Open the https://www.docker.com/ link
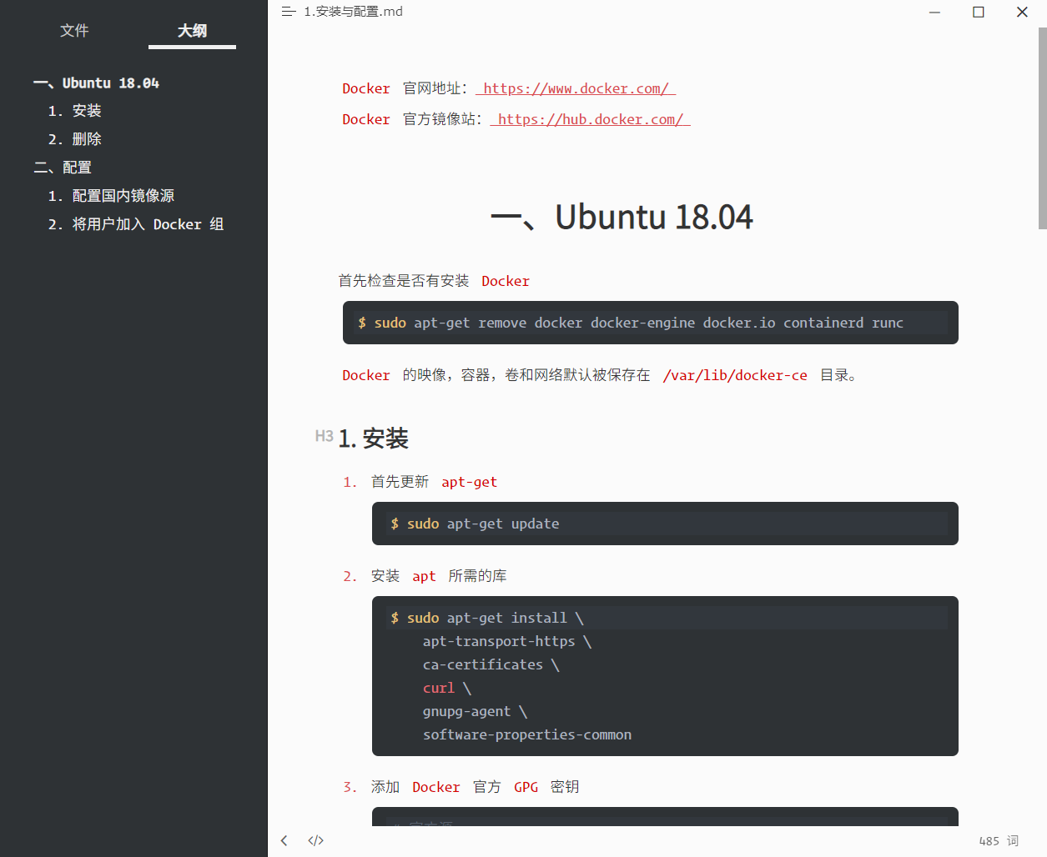 pyautogui.click(x=576, y=88)
